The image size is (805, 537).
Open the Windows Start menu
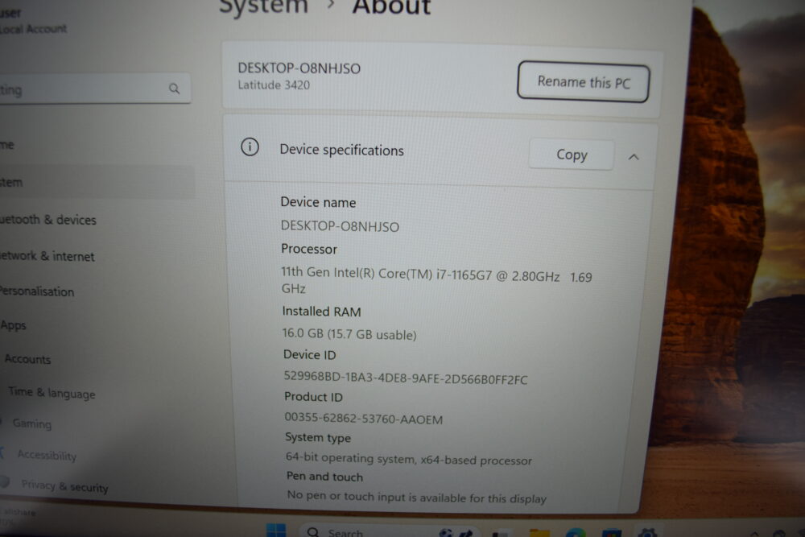pos(276,531)
